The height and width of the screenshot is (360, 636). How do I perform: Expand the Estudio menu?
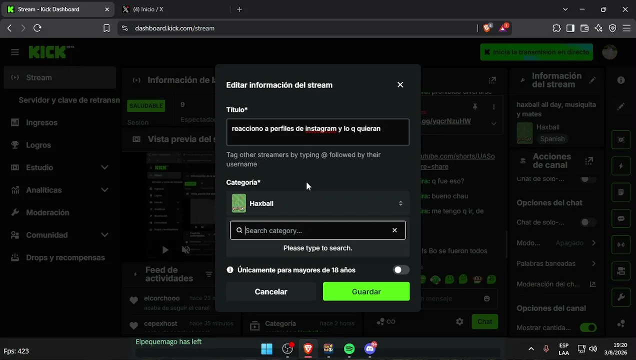60,167
